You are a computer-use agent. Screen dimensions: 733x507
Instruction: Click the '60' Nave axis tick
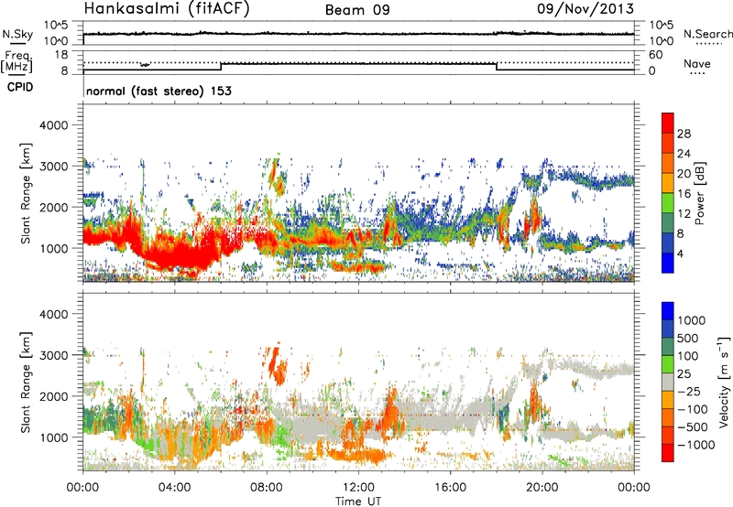(x=655, y=55)
